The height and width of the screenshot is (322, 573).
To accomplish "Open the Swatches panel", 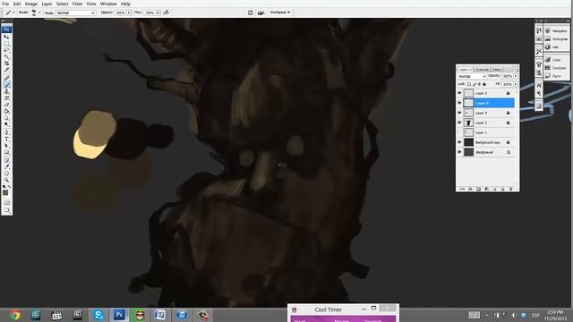I will [555, 68].
